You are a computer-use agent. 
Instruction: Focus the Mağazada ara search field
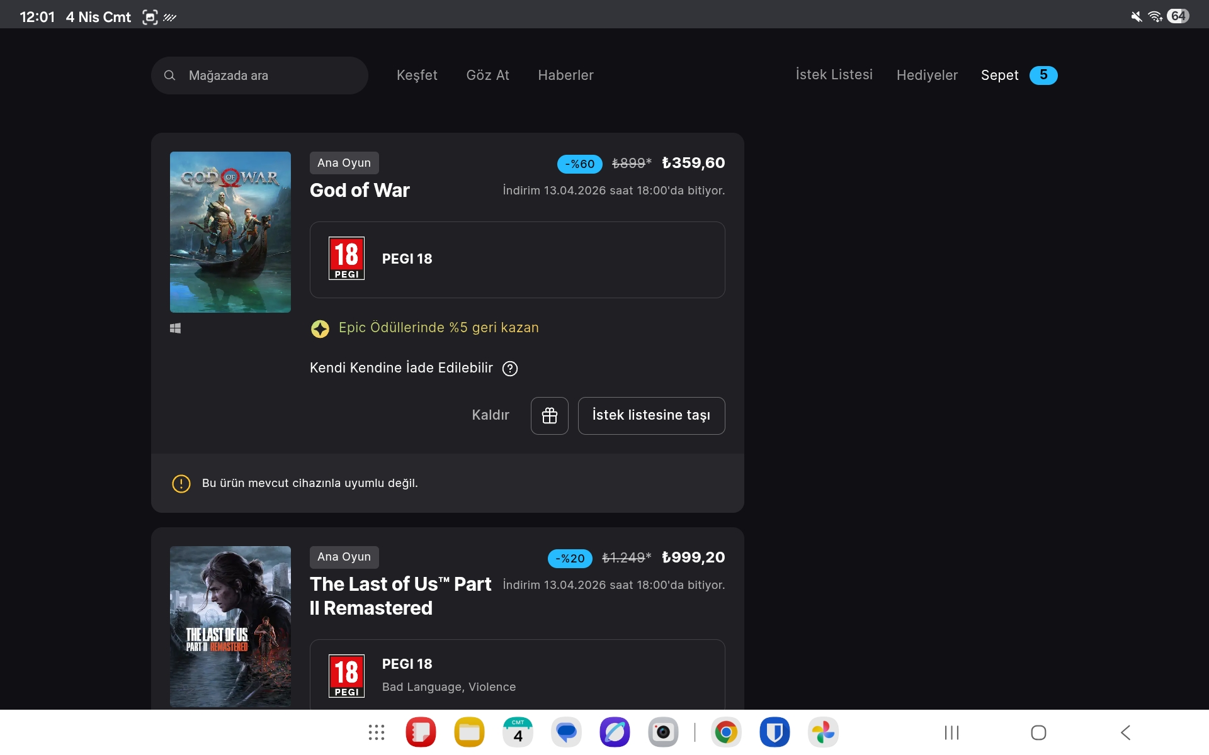tap(259, 75)
